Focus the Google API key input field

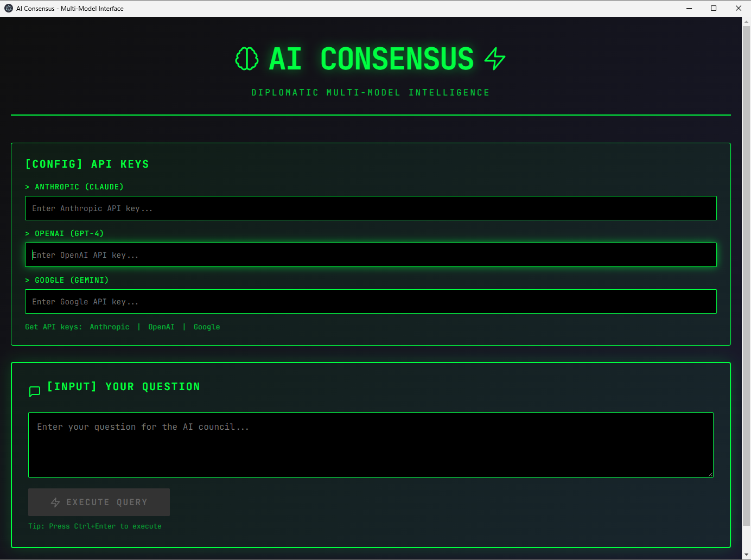[x=371, y=301]
